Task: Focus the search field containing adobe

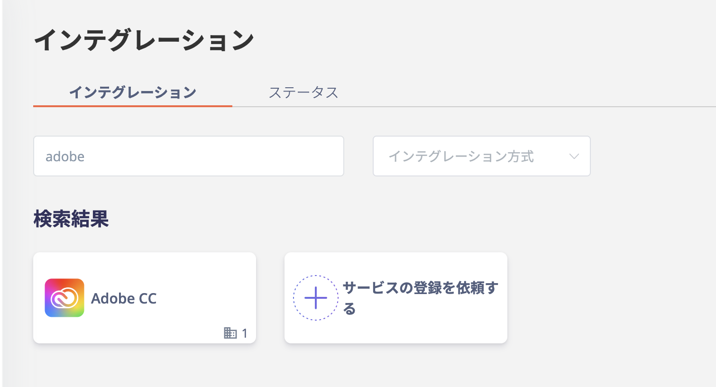Action: (189, 156)
